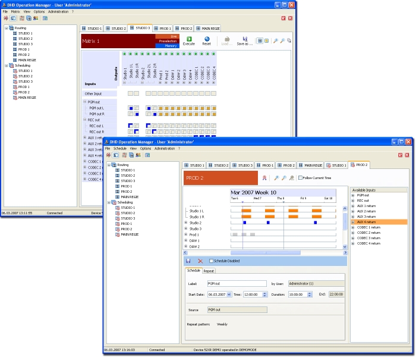Click Save as icon in Matrix window
Viewport: 416px width, 357px height.
coord(245,39)
